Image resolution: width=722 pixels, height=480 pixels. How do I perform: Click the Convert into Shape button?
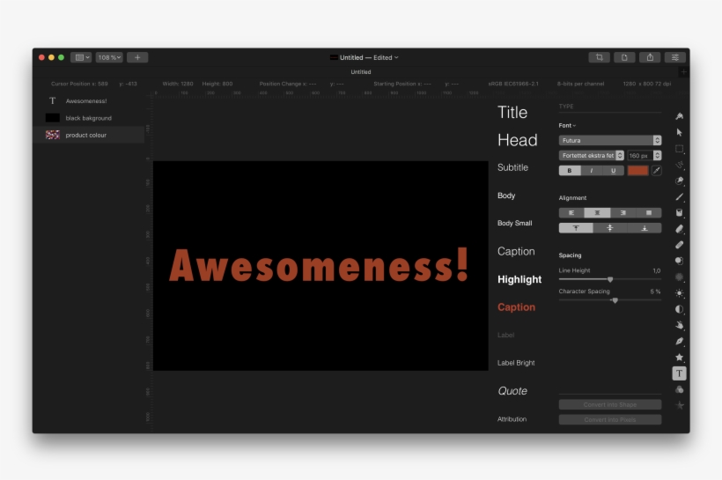tap(609, 405)
